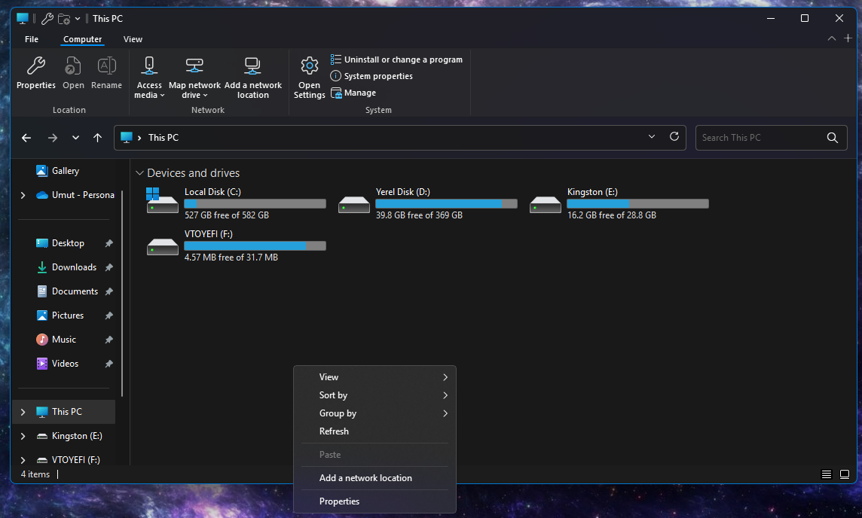Open Group by submenu

coord(374,413)
